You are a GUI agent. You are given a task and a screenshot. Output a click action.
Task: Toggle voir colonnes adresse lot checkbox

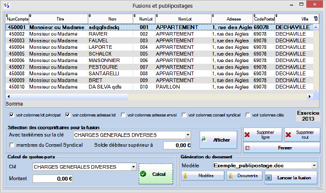pyautogui.click(x=68, y=115)
